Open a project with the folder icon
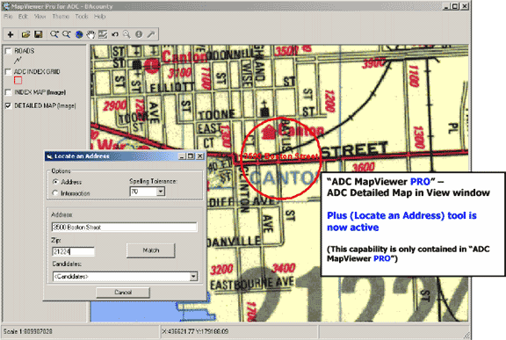506x340 pixels. [x=25, y=34]
